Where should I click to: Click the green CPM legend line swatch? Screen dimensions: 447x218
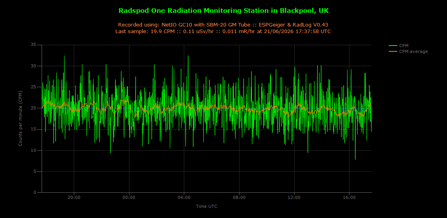click(393, 46)
